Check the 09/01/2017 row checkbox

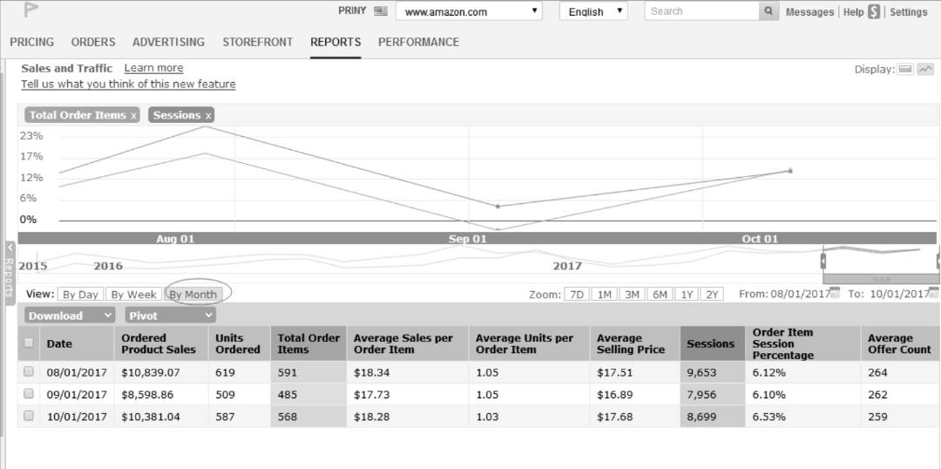click(x=28, y=394)
